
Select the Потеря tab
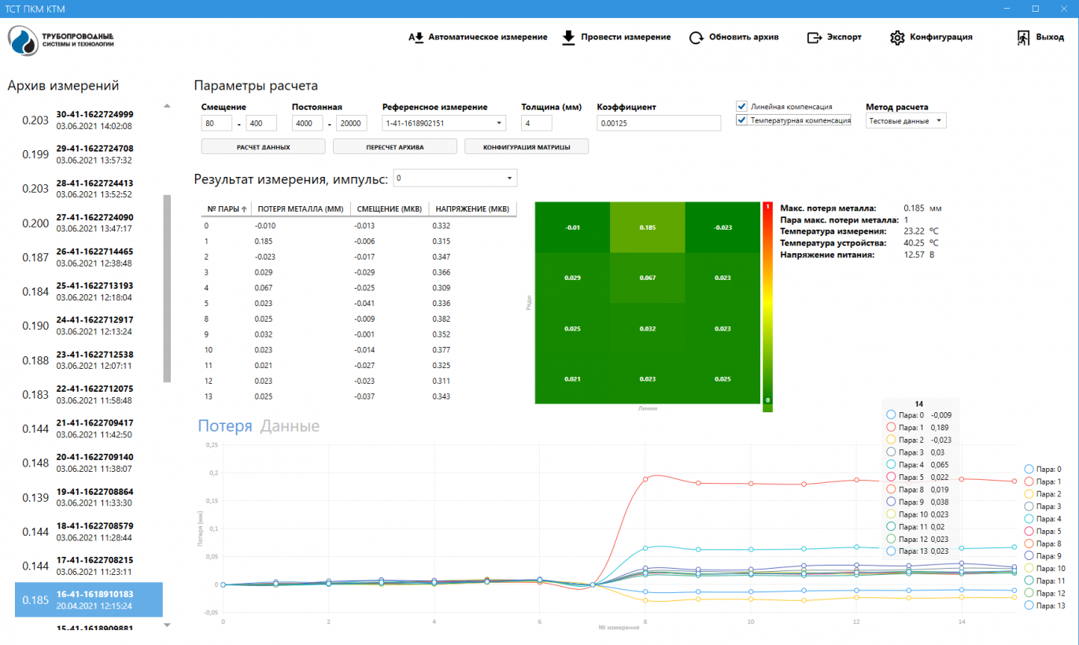pyautogui.click(x=224, y=426)
